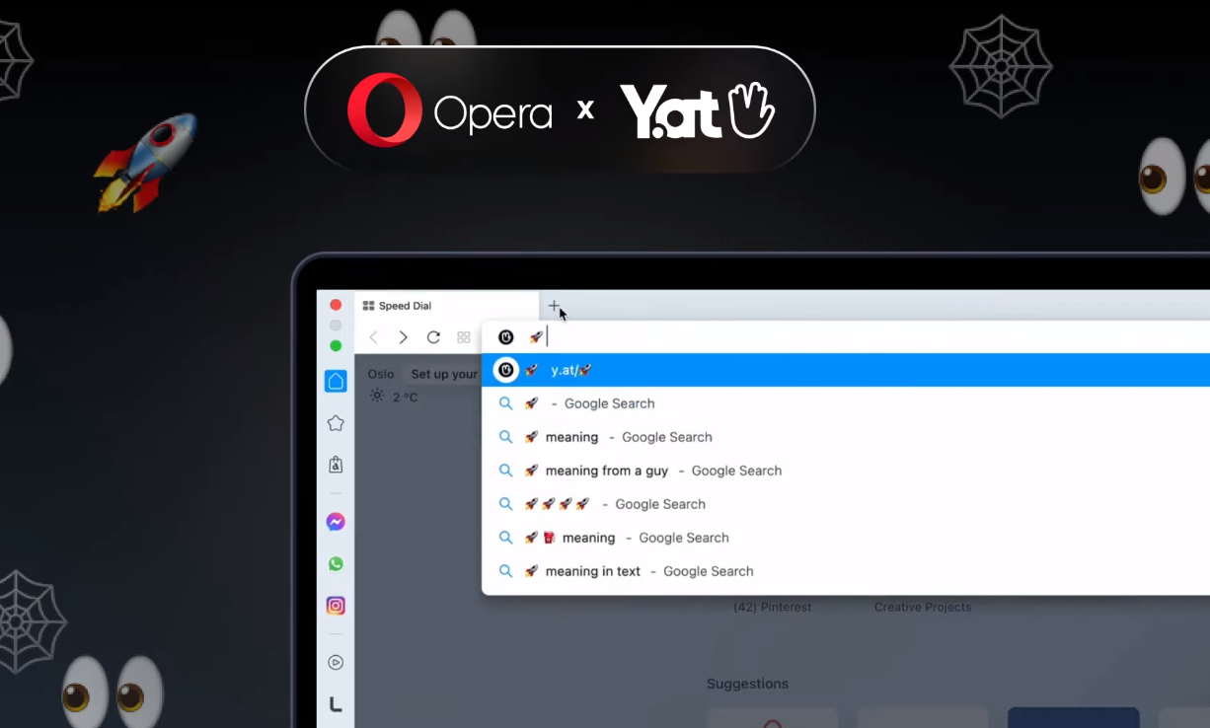Open a new tab with plus button
Image resolution: width=1210 pixels, height=728 pixels.
tap(555, 306)
